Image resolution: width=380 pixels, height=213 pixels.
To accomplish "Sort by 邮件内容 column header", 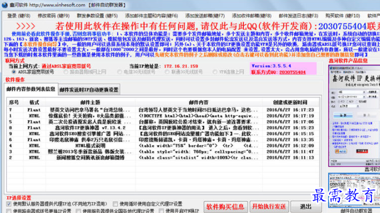I will coord(199,102).
